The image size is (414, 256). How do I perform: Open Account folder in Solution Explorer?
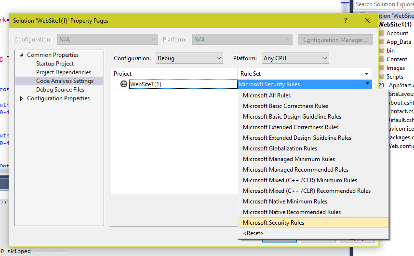(397, 33)
